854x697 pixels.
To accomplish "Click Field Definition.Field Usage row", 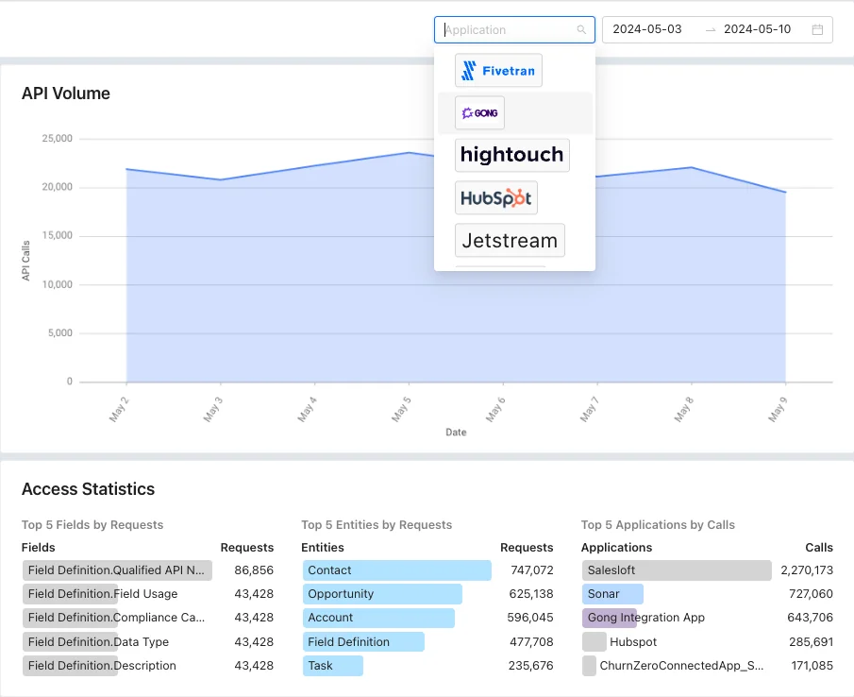I will pyautogui.click(x=147, y=594).
